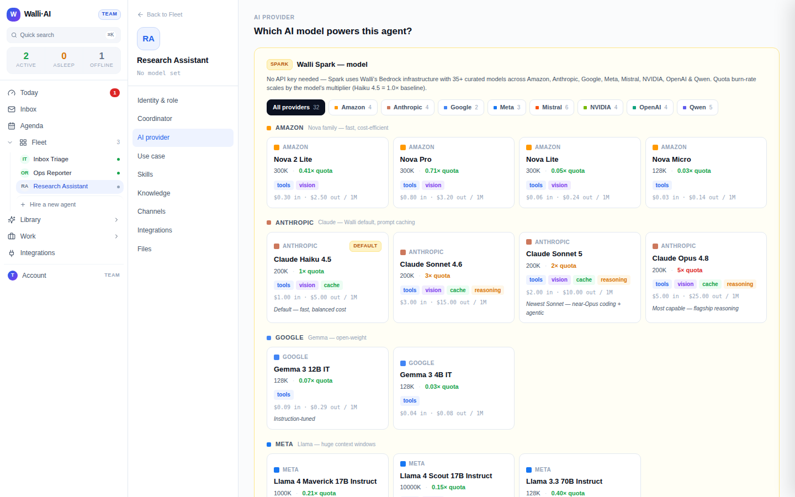Open the Inbox Triage agent
This screenshot has height=497, width=795.
pyautogui.click(x=70, y=159)
